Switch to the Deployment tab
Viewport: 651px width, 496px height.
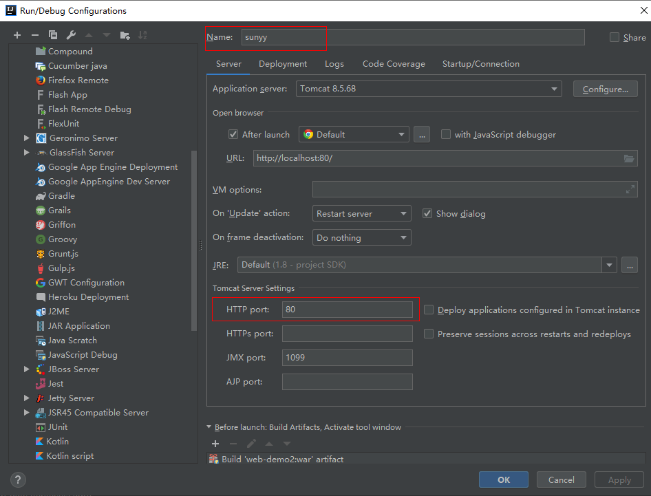point(283,64)
